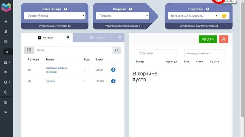Open product link Кожаный ремень красный
This screenshot has height=137, width=245.
[57, 70]
